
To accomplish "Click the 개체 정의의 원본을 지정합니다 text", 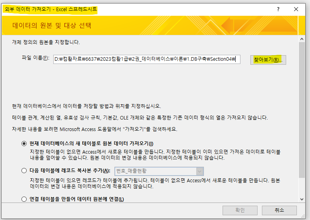I will [x=46, y=42].
